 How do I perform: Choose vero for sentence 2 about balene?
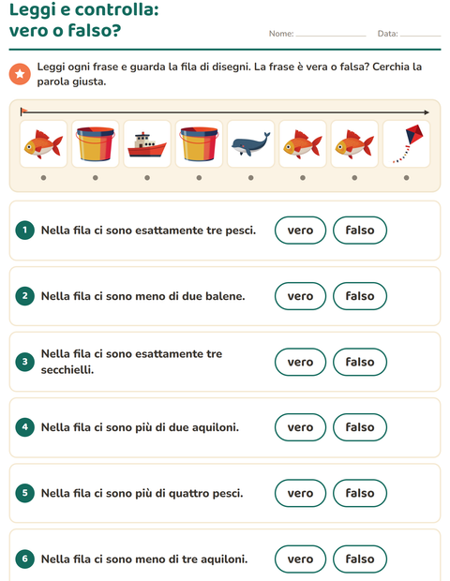tap(300, 296)
